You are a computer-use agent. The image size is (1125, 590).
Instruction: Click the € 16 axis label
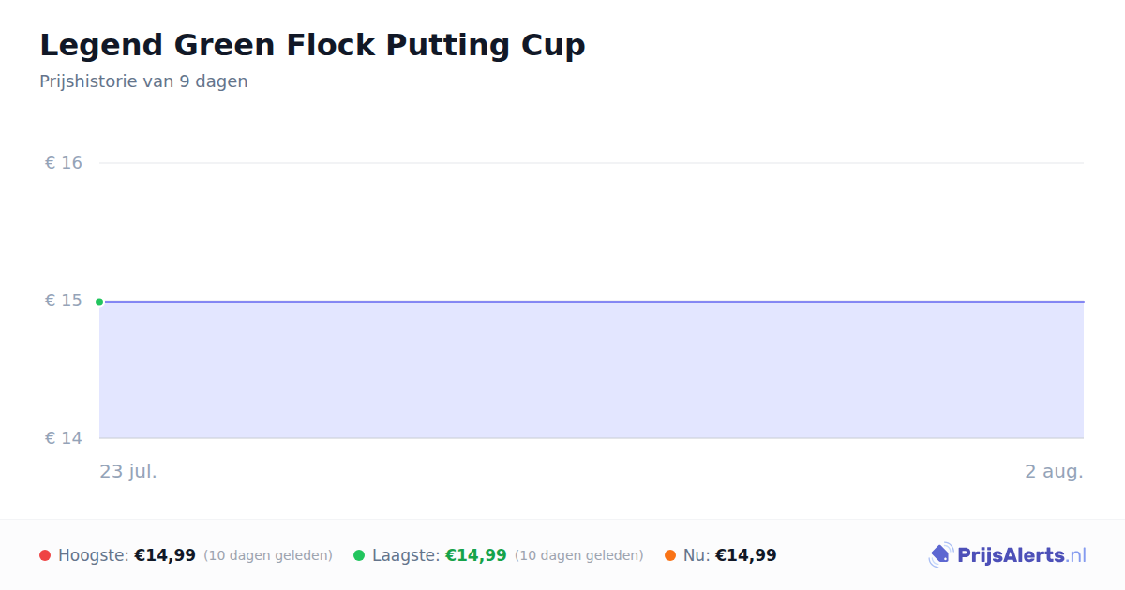tap(64, 163)
